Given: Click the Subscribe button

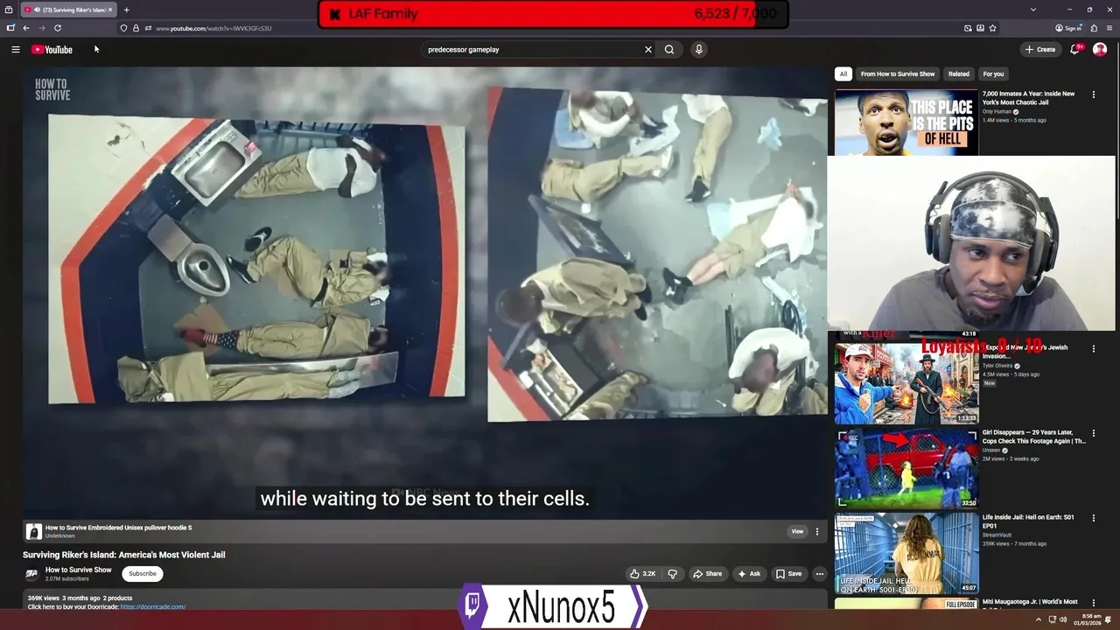Looking at the screenshot, I should [x=142, y=574].
